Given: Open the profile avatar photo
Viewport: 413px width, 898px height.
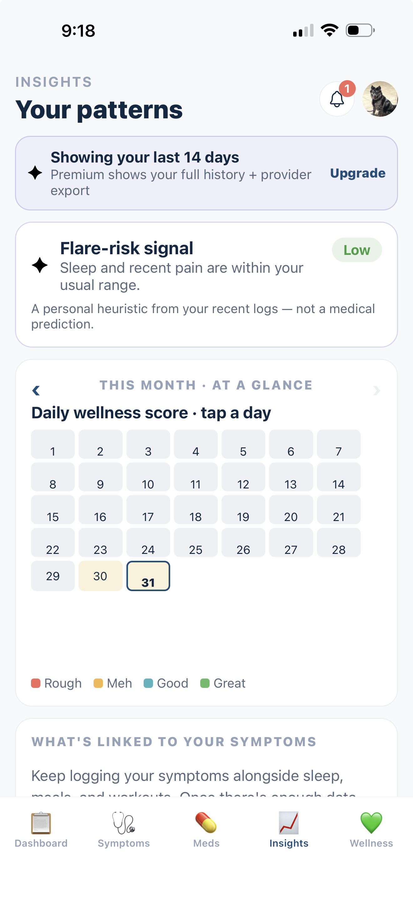Looking at the screenshot, I should pyautogui.click(x=380, y=99).
